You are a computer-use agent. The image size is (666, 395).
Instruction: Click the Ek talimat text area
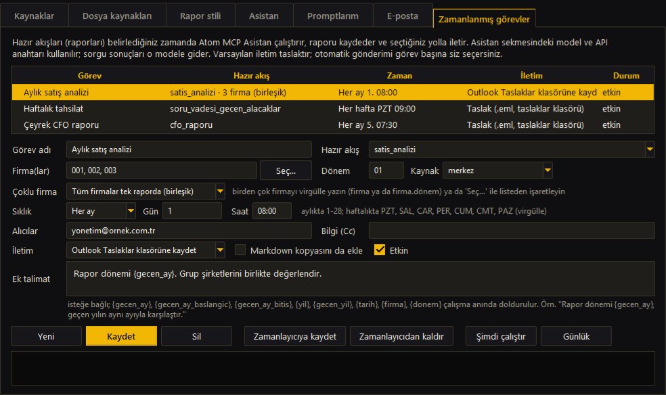[x=361, y=279]
